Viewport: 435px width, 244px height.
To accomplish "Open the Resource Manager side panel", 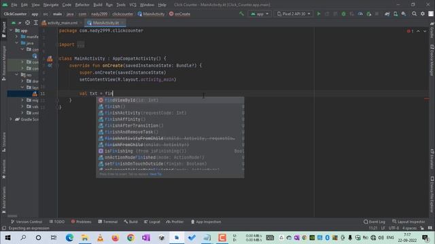I will 4,64.
